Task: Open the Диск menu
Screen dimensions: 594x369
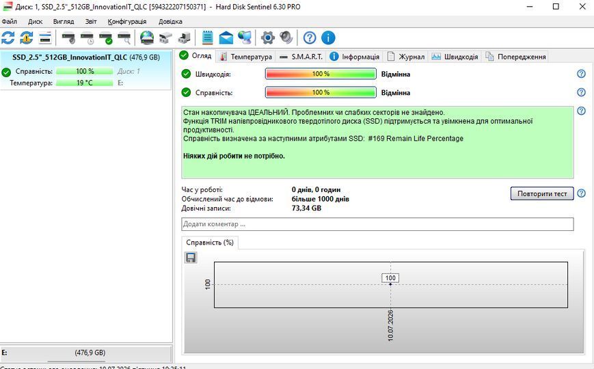Action: tap(36, 21)
